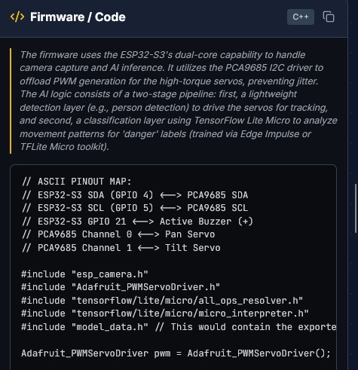Click the PCA9685 SCL pinout comment

pyautogui.click(x=135, y=208)
